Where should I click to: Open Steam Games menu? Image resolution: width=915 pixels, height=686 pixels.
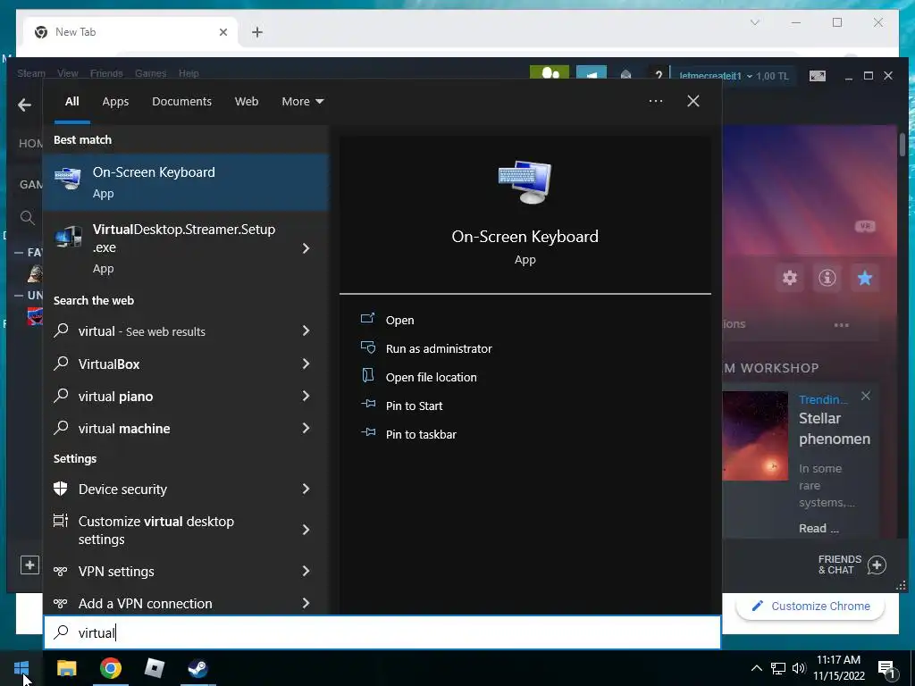coord(150,73)
